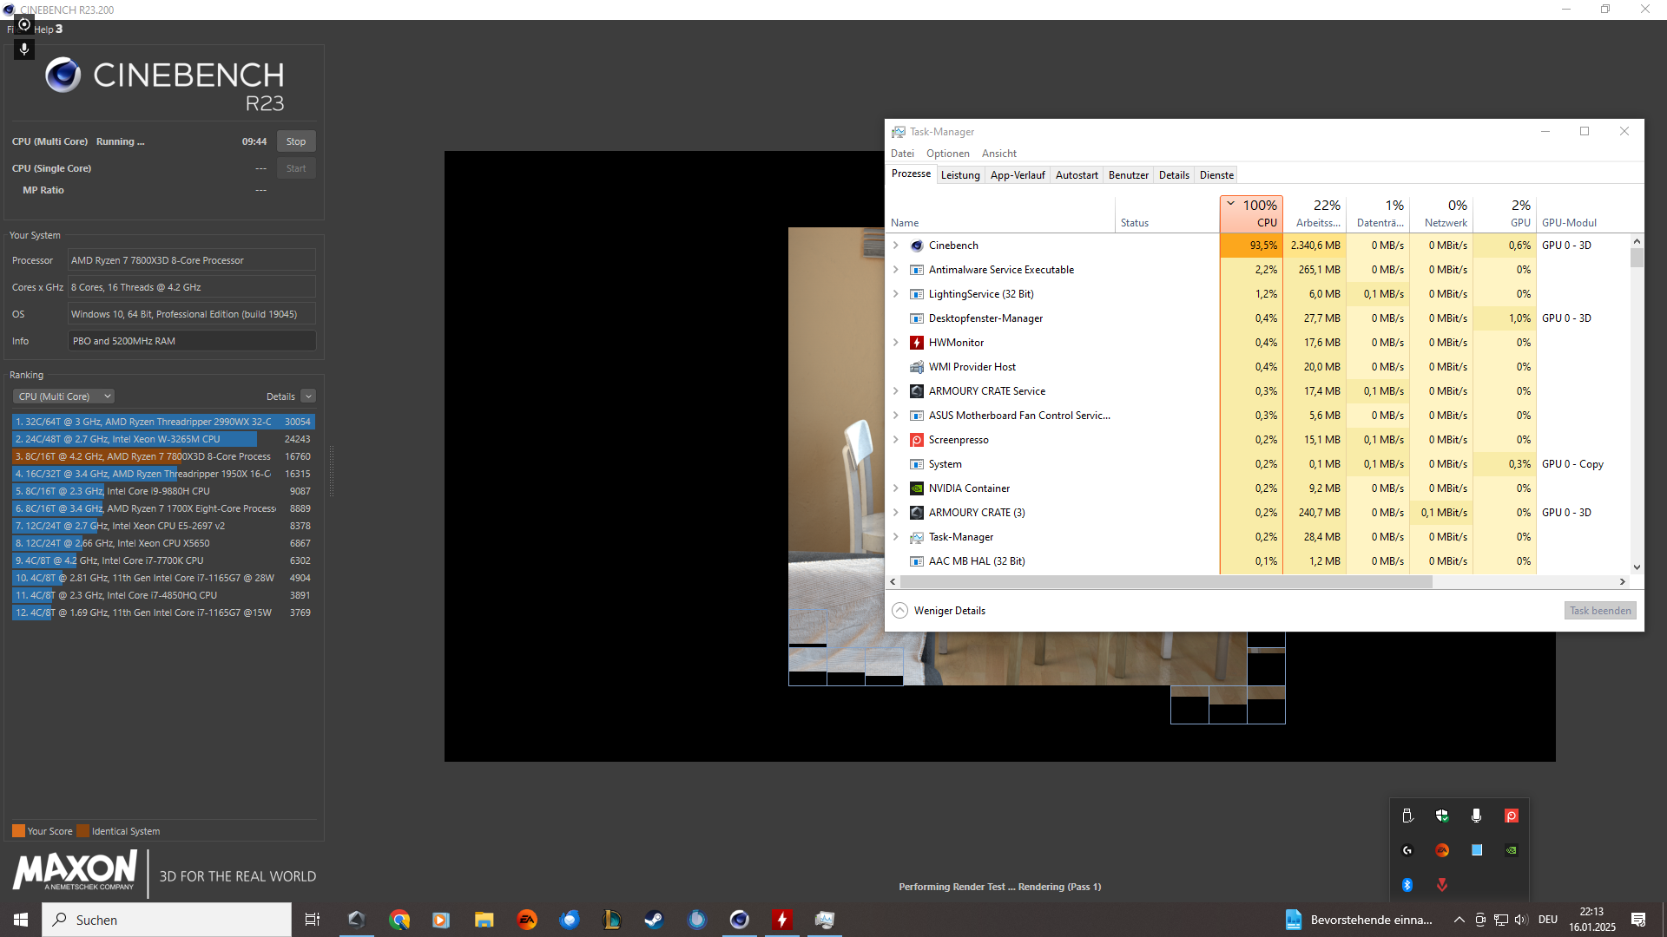Image resolution: width=1667 pixels, height=937 pixels.
Task: Click the horizontal scrollbar of the process list
Action: click(1163, 582)
